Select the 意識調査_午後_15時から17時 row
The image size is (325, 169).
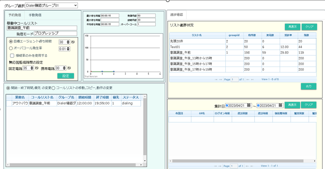(x=242, y=64)
